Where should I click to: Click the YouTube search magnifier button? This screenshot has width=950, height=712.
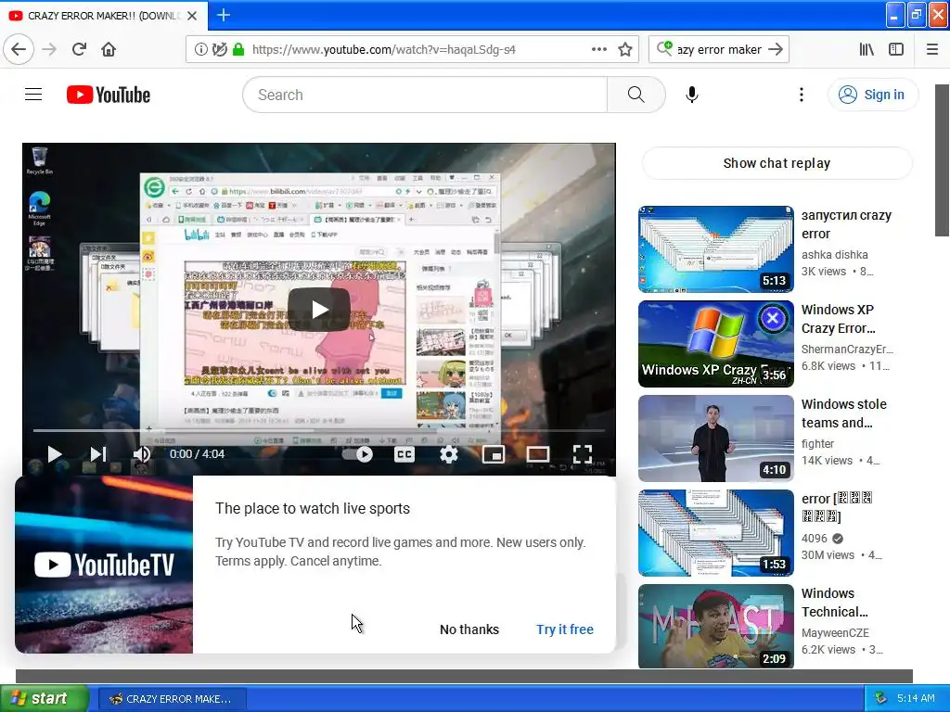[635, 95]
